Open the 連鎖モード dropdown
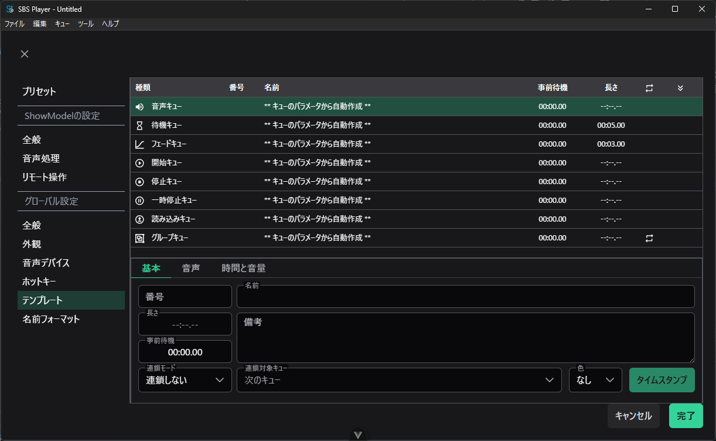Image resolution: width=716 pixels, height=441 pixels. [185, 380]
